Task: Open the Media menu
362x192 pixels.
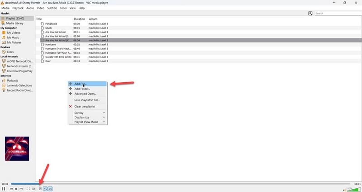Action: 5,8
